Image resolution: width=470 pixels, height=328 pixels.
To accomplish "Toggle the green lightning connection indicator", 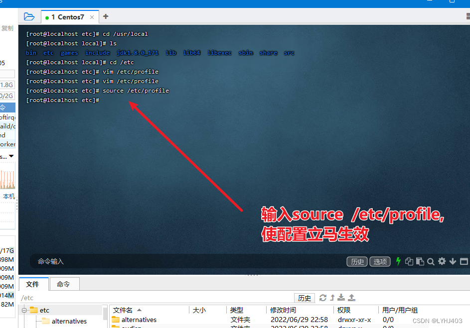I will point(397,261).
